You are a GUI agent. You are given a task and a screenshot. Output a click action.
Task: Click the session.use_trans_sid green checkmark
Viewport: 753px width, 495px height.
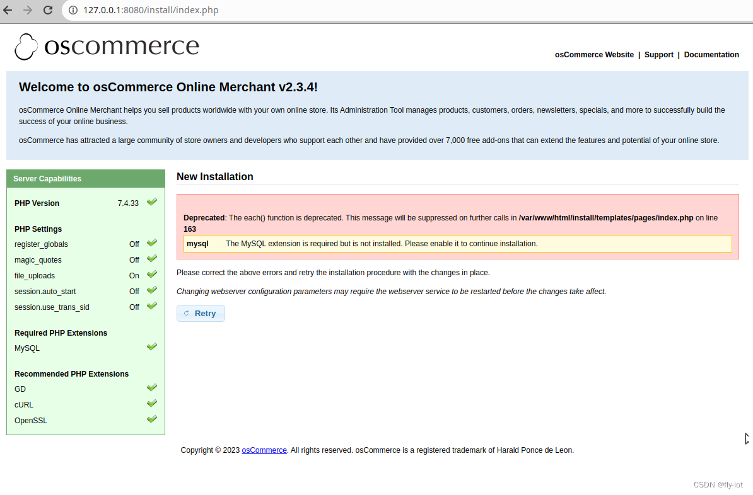pyautogui.click(x=152, y=305)
